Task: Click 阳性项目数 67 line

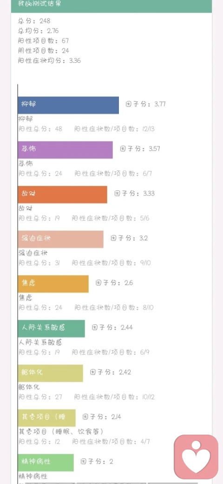Action: [43, 41]
